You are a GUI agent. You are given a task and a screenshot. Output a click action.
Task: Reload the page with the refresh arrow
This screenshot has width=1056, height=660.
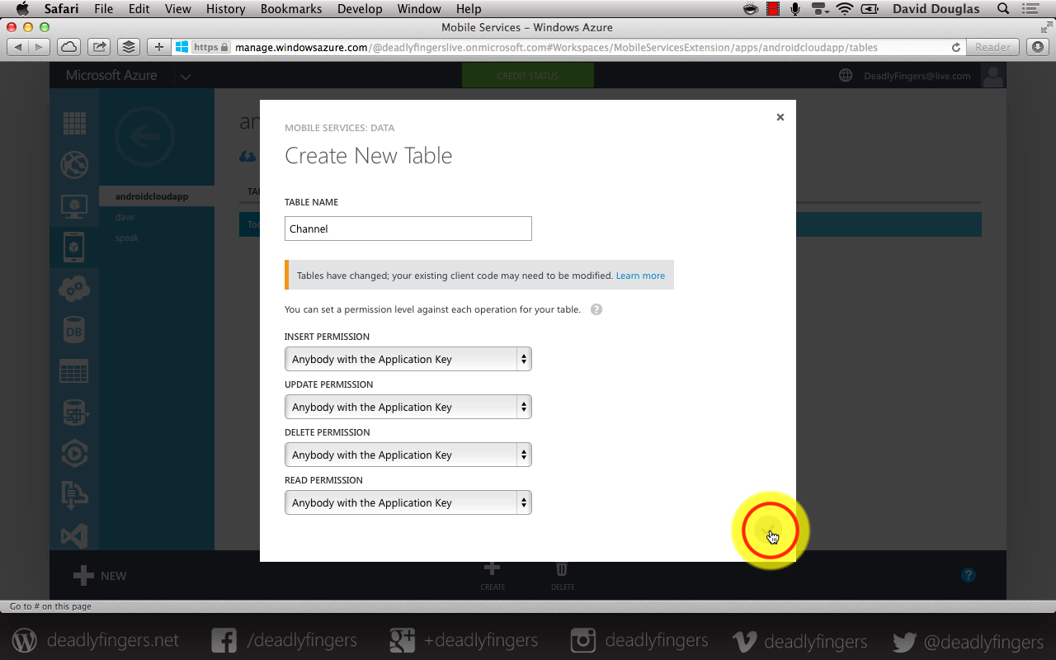(955, 47)
